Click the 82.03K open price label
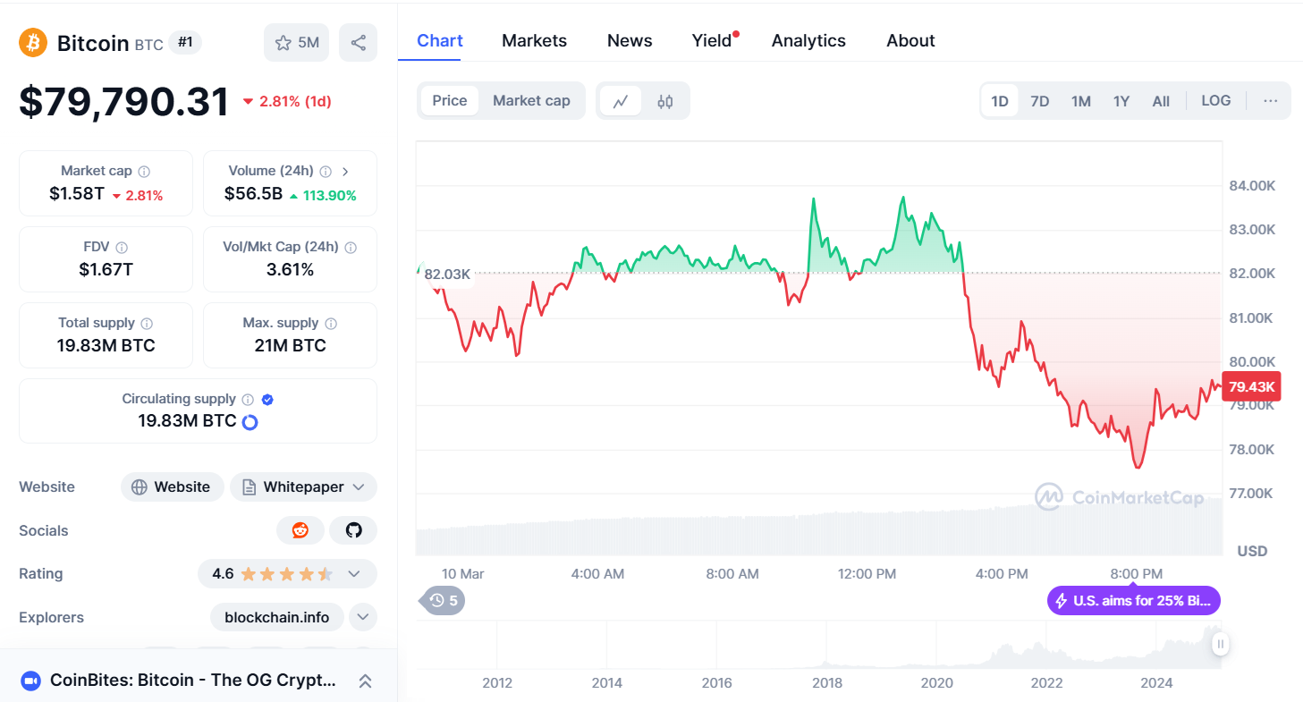This screenshot has height=702, width=1303. [446, 275]
